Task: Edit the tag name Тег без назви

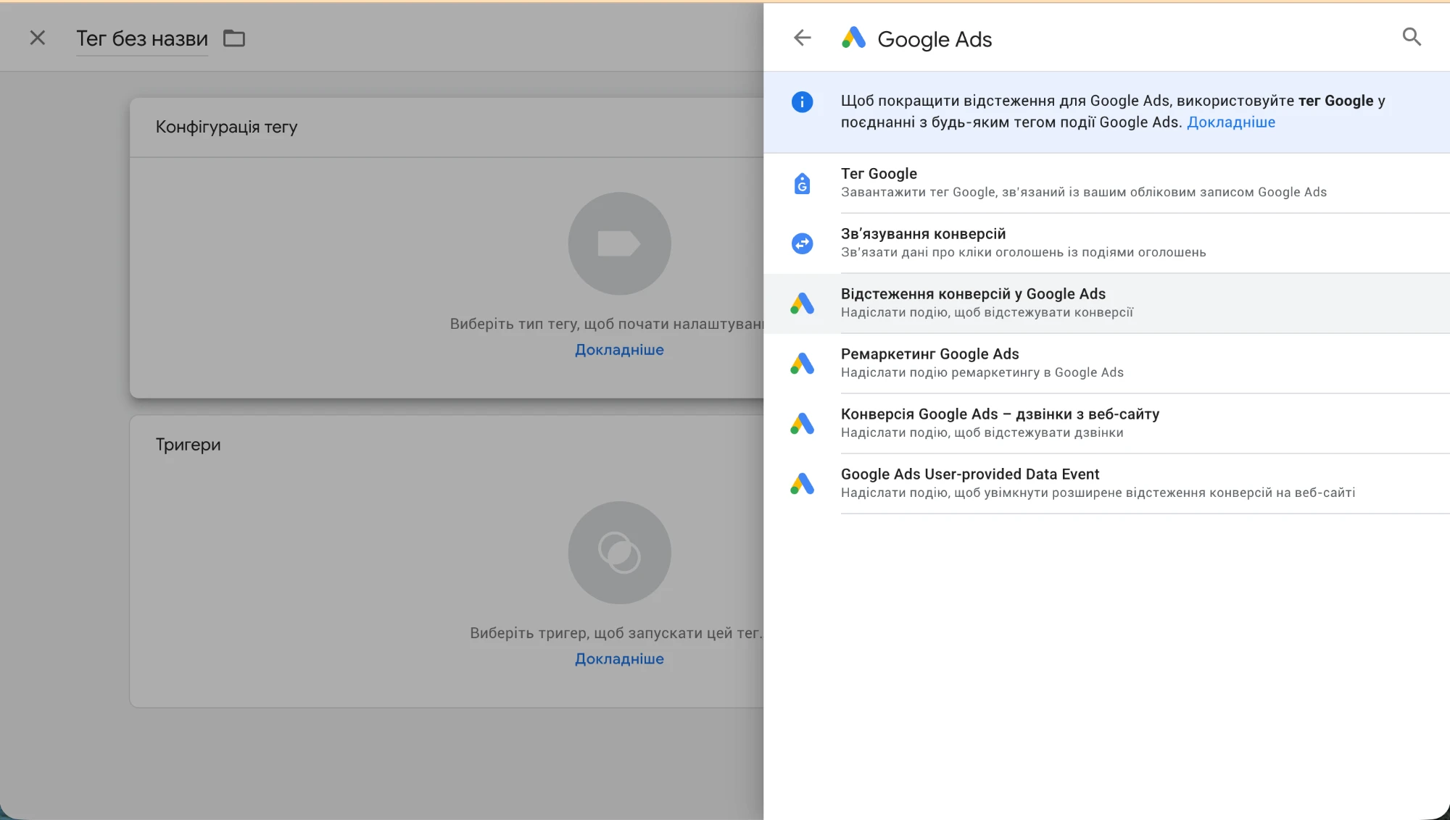Action: [142, 38]
